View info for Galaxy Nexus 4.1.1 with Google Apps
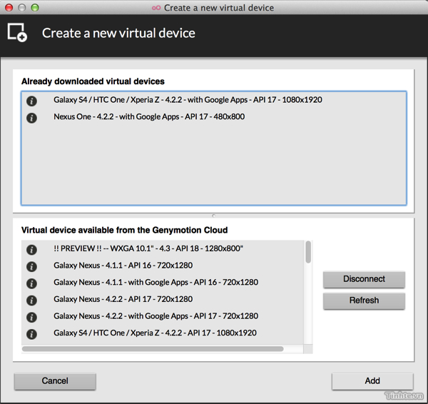Screen dimensions: 428x404 [31, 283]
